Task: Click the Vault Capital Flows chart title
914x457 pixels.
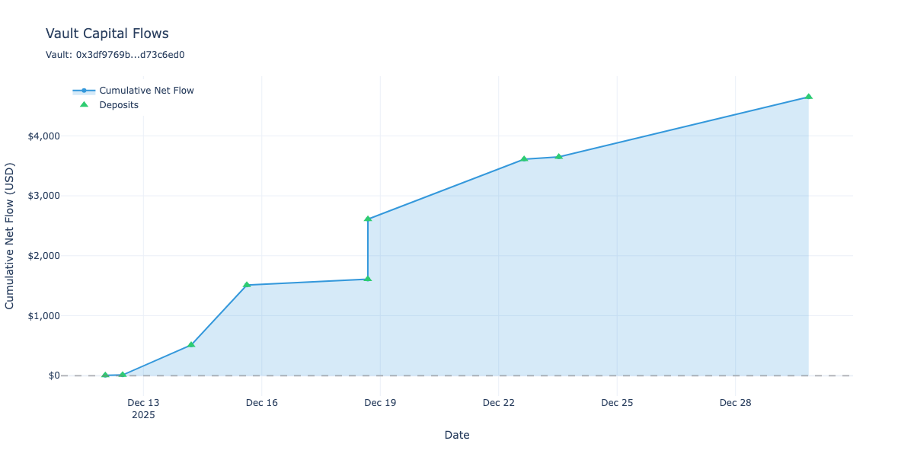Action: (x=107, y=34)
